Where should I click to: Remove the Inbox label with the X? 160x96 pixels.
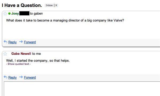click(x=56, y=5)
